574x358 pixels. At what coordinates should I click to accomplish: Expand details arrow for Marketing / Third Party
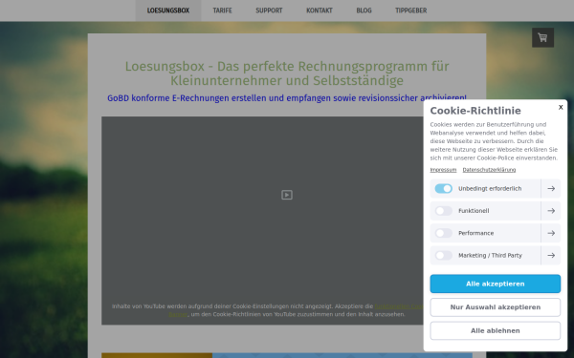pos(551,255)
